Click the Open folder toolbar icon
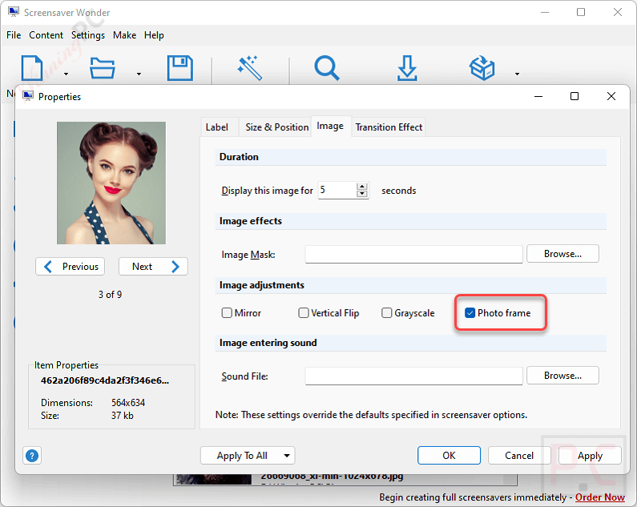Image resolution: width=637 pixels, height=507 pixels. point(103,68)
